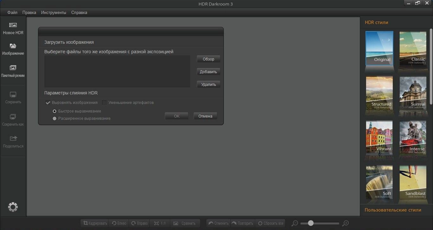Rotate left with Влево button
Screen dimensions: 433x230
tap(119, 223)
